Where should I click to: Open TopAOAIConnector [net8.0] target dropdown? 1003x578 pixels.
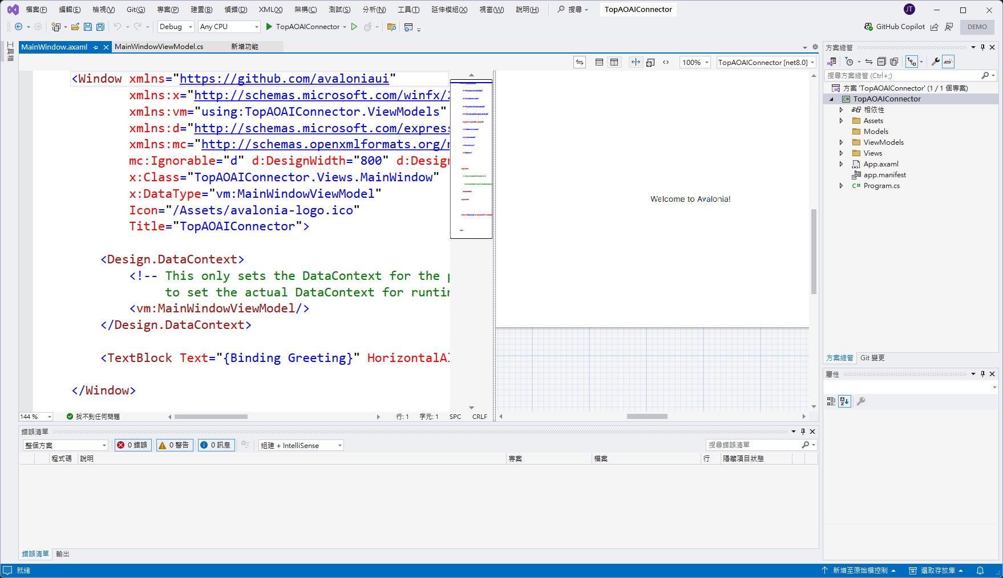point(766,62)
